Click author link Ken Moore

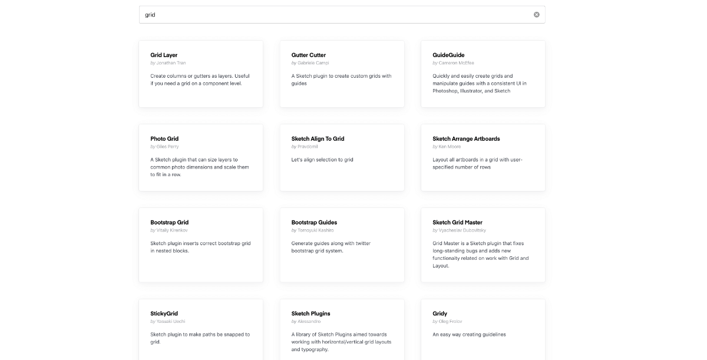pos(450,146)
